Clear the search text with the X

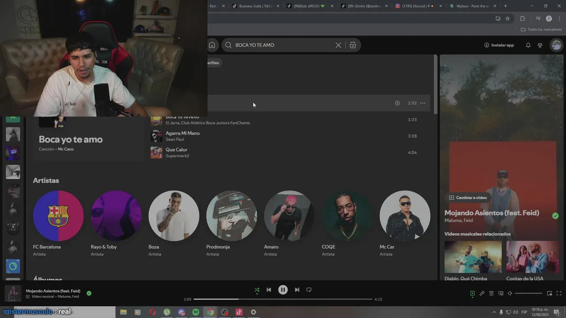coord(338,45)
